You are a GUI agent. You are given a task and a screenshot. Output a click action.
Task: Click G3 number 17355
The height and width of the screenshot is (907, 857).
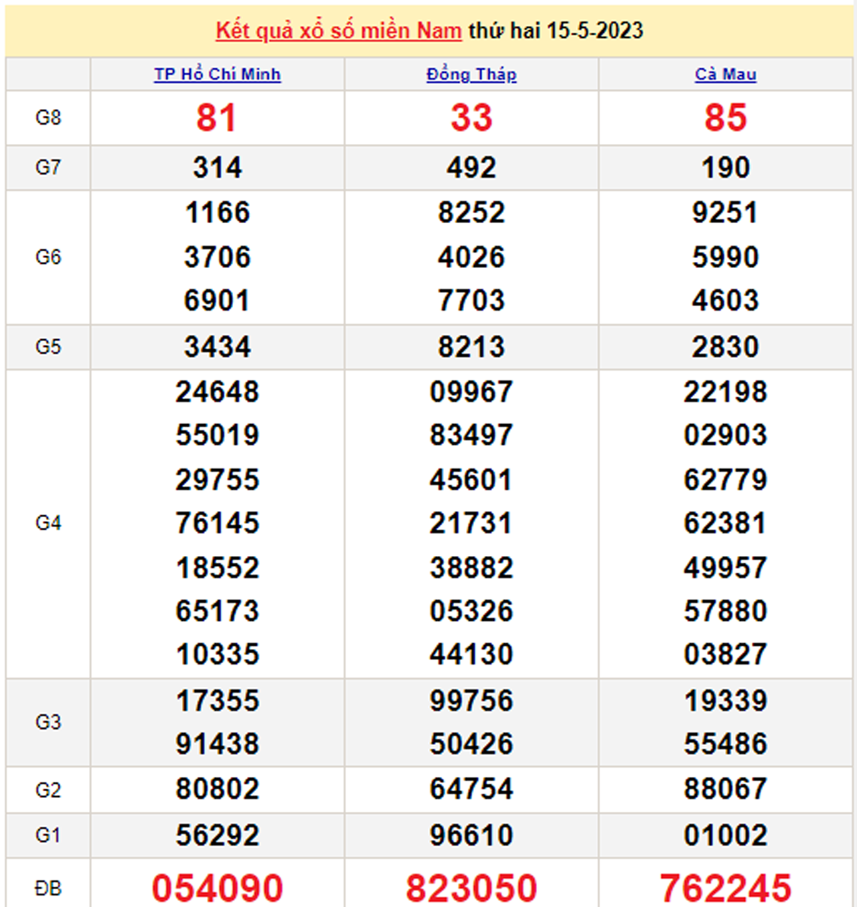(217, 701)
